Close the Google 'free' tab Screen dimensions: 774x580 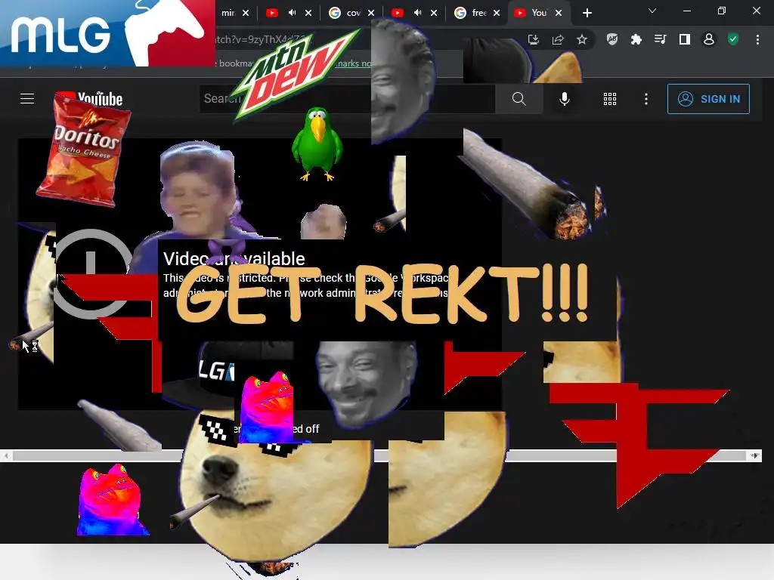pyautogui.click(x=497, y=13)
